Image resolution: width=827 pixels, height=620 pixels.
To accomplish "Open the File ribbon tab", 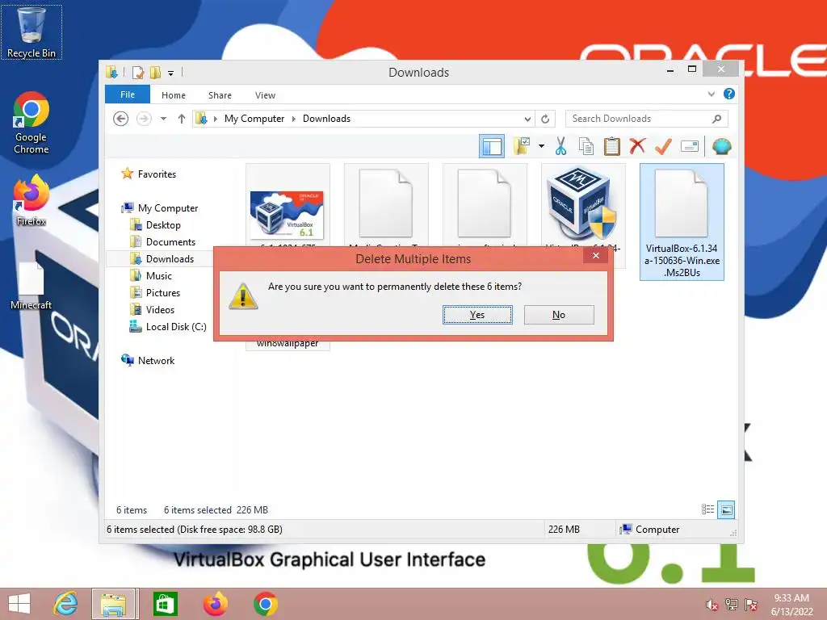I will [x=128, y=94].
